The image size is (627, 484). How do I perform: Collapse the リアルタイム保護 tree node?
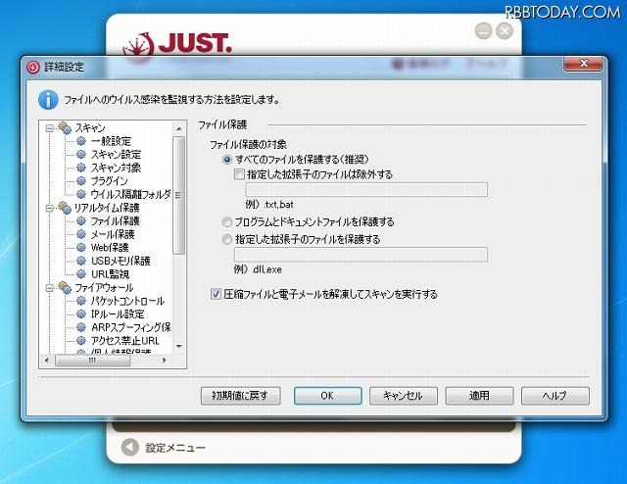[50, 208]
